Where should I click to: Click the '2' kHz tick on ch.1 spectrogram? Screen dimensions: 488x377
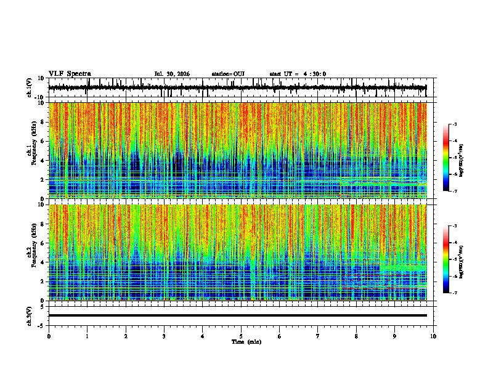click(x=43, y=180)
